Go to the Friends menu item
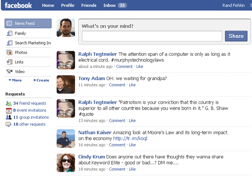Image resolution: width=252 pixels, height=177 pixels. 89,5
